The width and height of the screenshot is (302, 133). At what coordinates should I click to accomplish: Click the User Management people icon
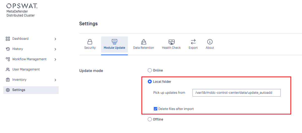click(8, 69)
